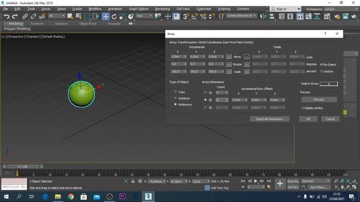
Task: Expand the Sign In dropdown
Action: pyautogui.click(x=299, y=9)
